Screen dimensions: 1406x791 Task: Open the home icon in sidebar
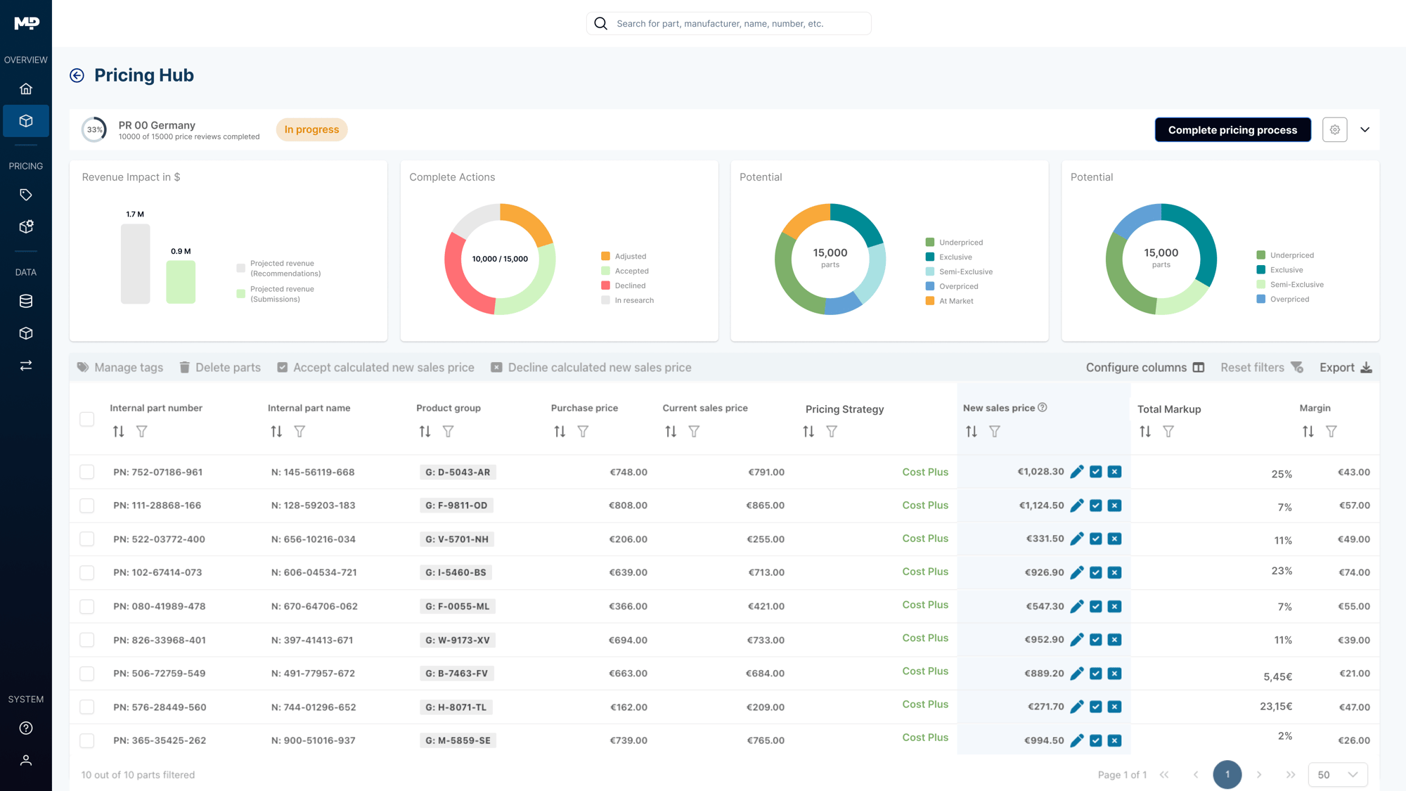[x=26, y=89]
